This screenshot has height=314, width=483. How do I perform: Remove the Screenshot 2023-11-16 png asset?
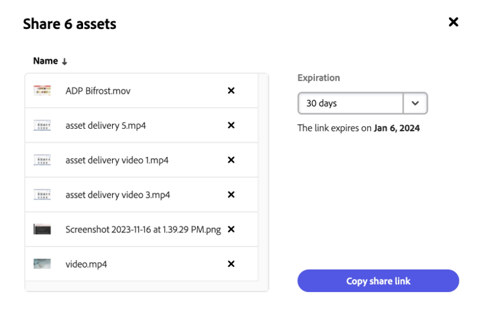coord(231,230)
